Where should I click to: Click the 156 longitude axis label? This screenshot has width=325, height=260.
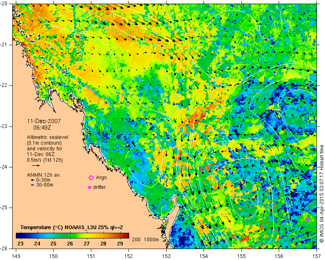tap(279, 256)
